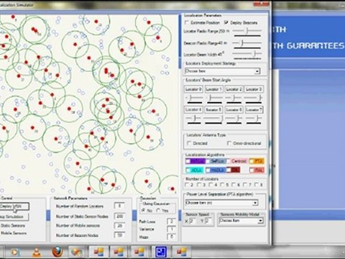Click the beam angle slider under Locator 3

click(x=254, y=98)
